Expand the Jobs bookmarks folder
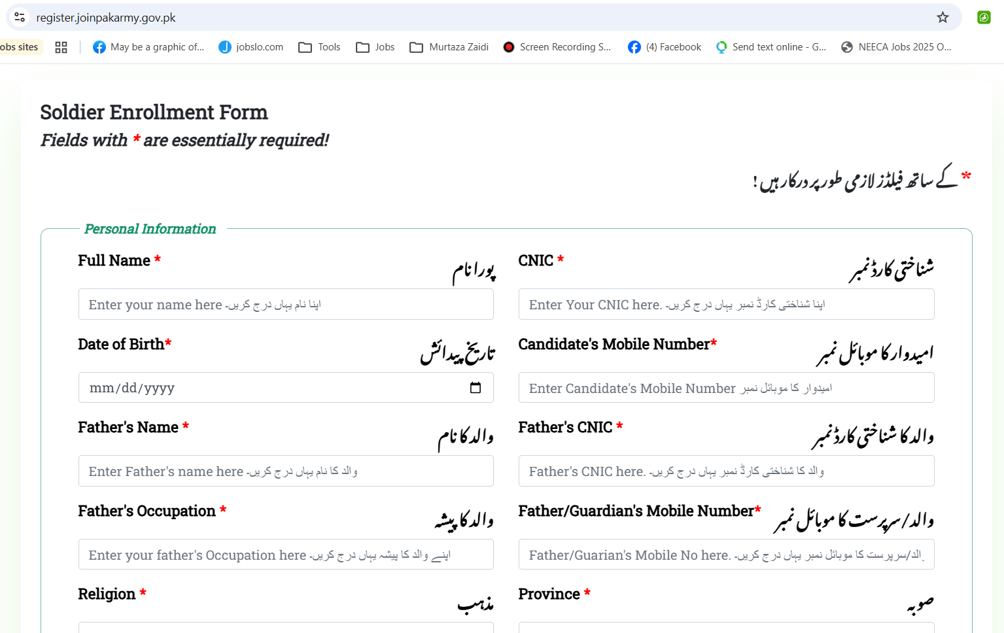Screen dimensions: 1004x633 (x=376, y=47)
